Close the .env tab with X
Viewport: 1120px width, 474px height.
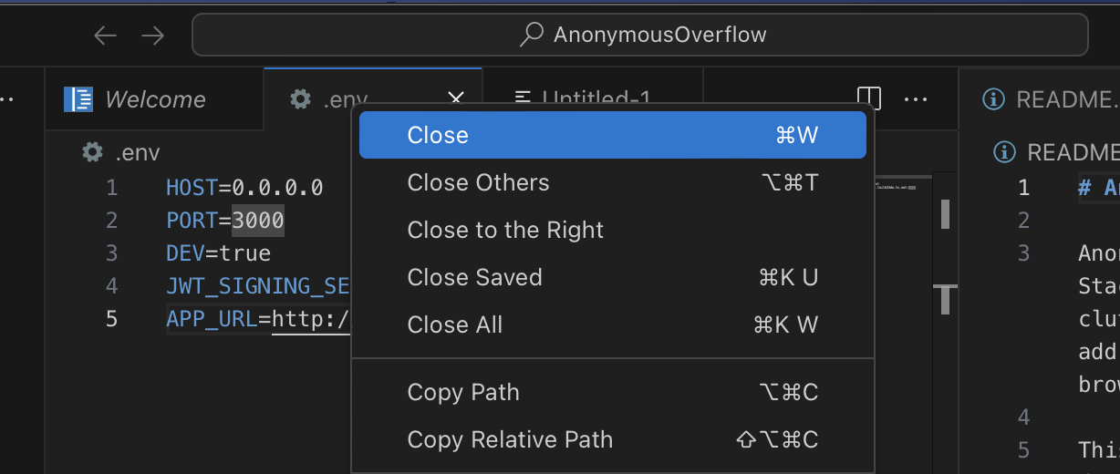(457, 98)
